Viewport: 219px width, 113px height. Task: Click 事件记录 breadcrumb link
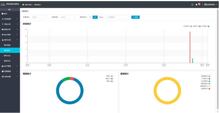click(28, 5)
